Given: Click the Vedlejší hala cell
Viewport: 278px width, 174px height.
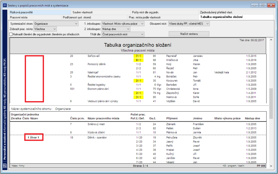Looking at the screenshot, I should [221, 72].
